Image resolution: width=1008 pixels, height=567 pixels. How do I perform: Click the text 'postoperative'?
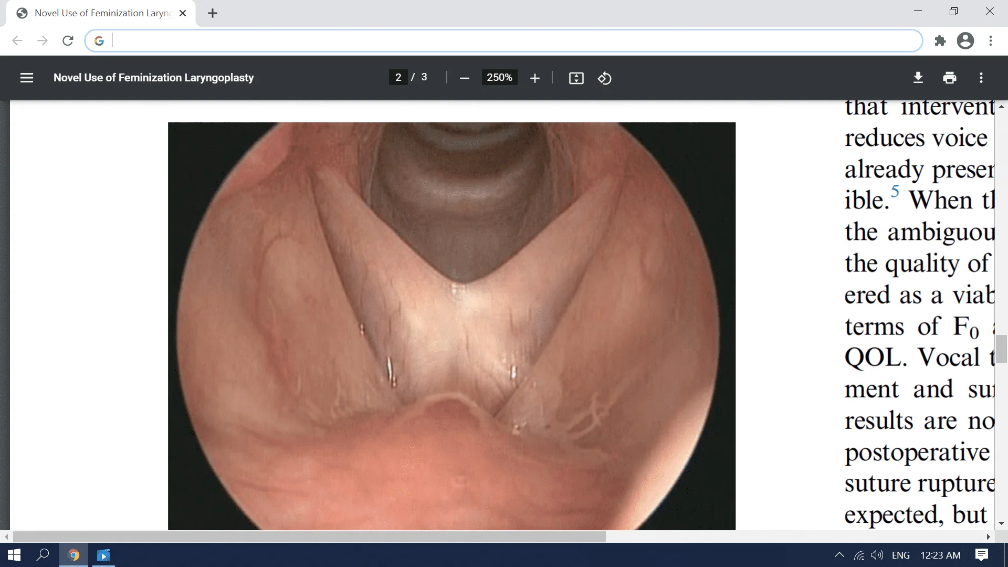[x=917, y=453]
